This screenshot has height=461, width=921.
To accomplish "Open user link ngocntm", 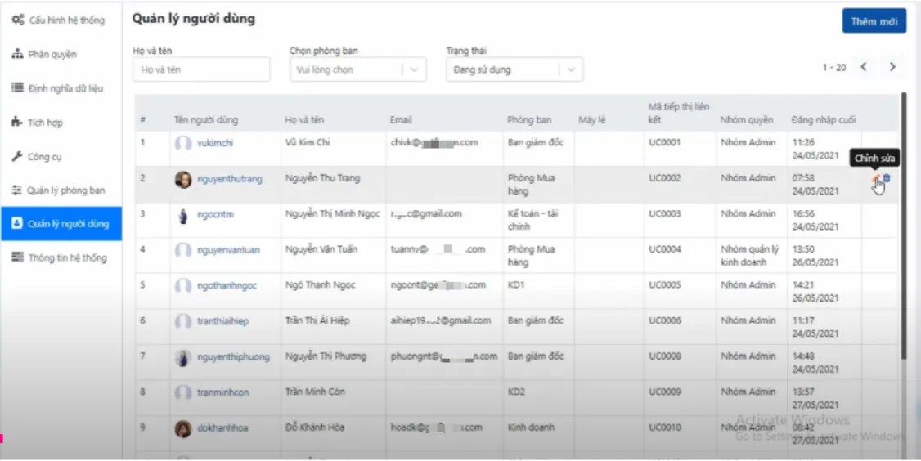I will click(215, 214).
